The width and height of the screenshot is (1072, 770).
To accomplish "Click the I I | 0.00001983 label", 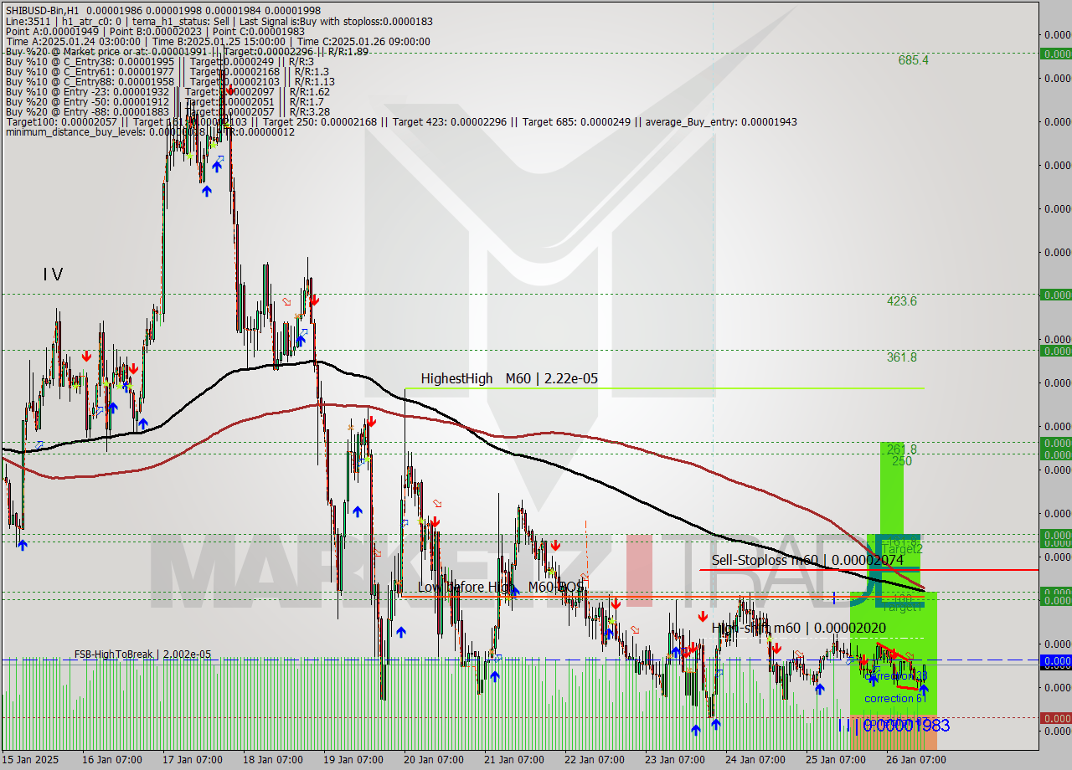I will click(x=894, y=725).
